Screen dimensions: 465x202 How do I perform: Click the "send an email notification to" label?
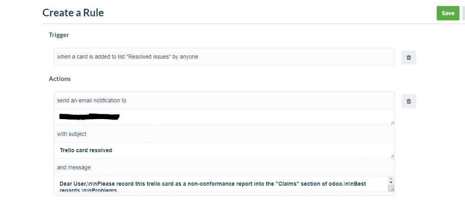pyautogui.click(x=92, y=101)
